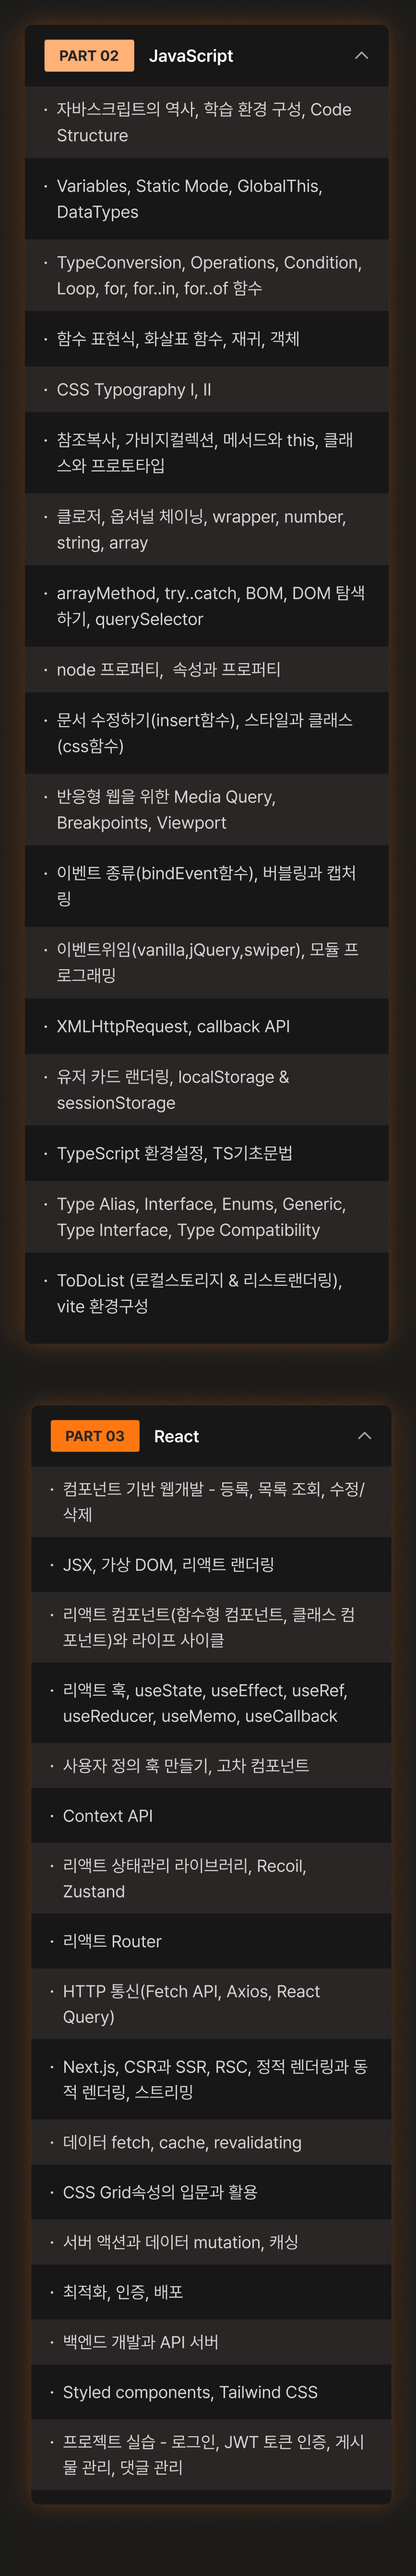Click the JavaScript section title

coord(190,56)
